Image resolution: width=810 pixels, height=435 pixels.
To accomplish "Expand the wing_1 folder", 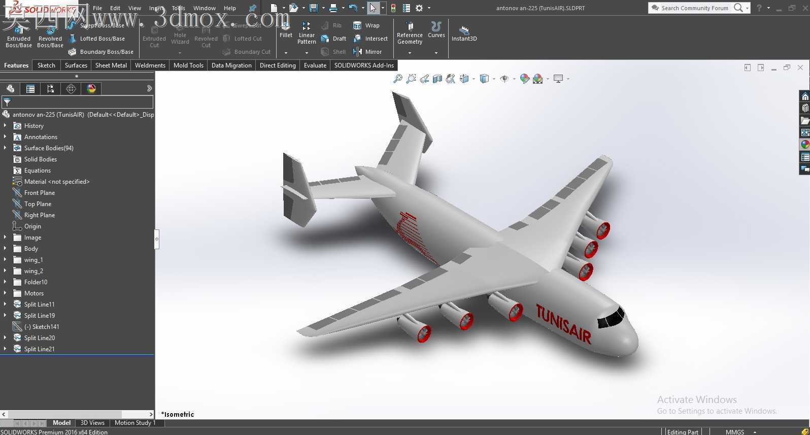I will [5, 259].
